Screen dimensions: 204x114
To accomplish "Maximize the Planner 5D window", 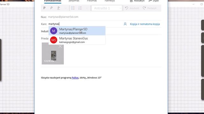I will (x=201, y=4).
